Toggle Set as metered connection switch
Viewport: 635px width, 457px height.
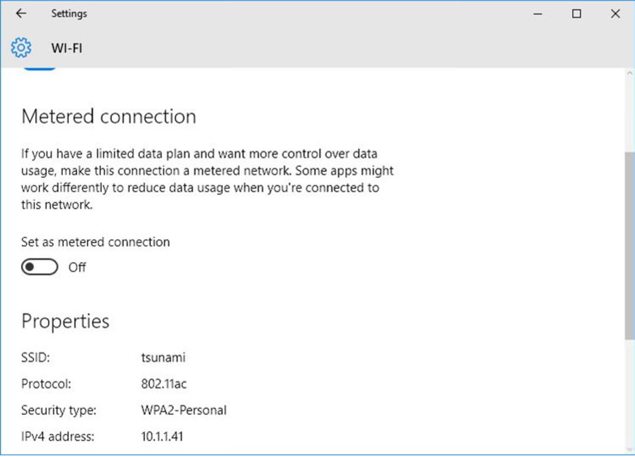(40, 267)
